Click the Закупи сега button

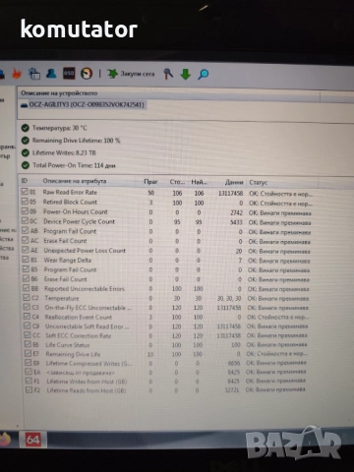(x=131, y=74)
